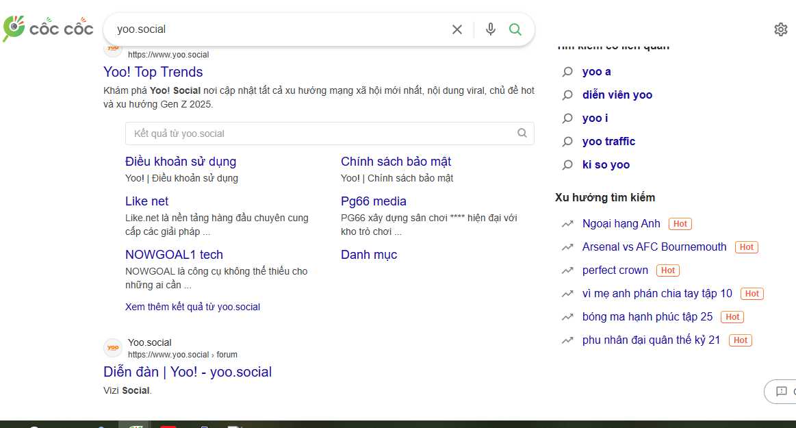Search related query 'diễn viên yoo'
Image resolution: width=796 pixels, height=428 pixels.
pyautogui.click(x=617, y=95)
